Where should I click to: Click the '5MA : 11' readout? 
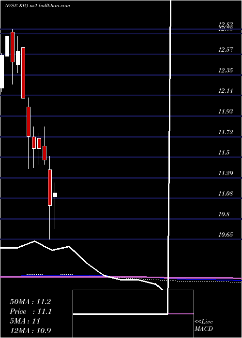(x=25, y=321)
